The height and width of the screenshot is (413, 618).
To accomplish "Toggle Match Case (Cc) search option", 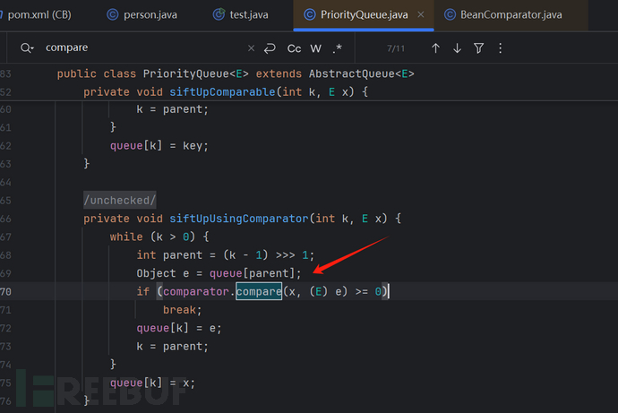I will (294, 47).
